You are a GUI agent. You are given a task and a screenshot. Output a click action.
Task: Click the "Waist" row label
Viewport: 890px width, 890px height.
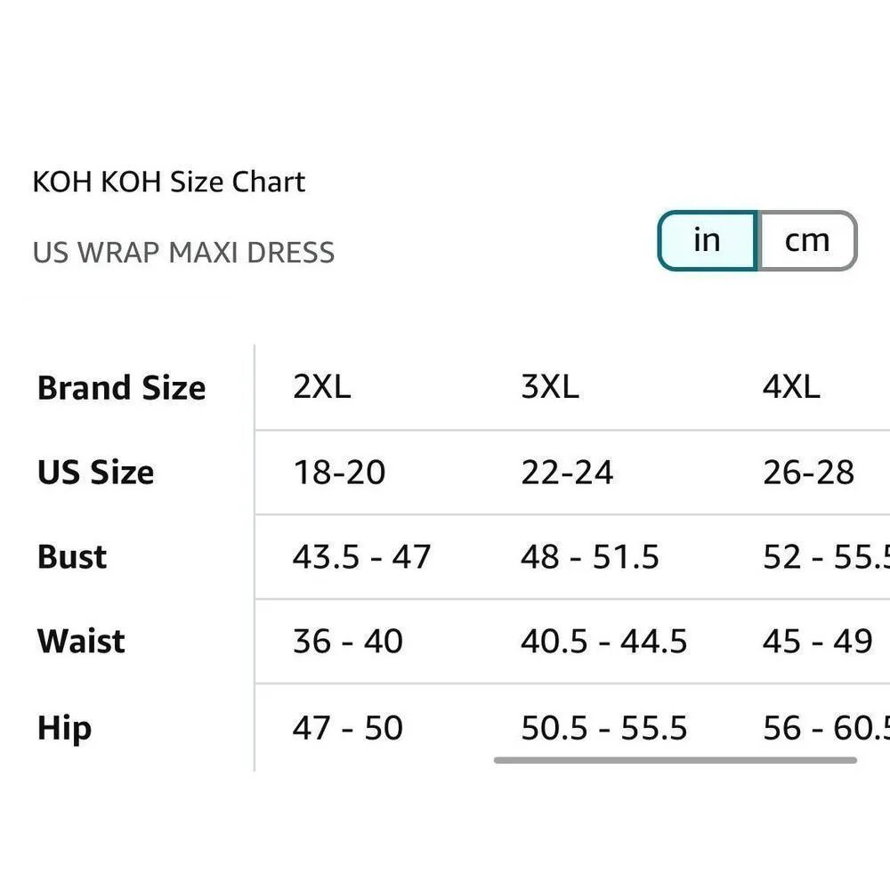pyautogui.click(x=81, y=642)
